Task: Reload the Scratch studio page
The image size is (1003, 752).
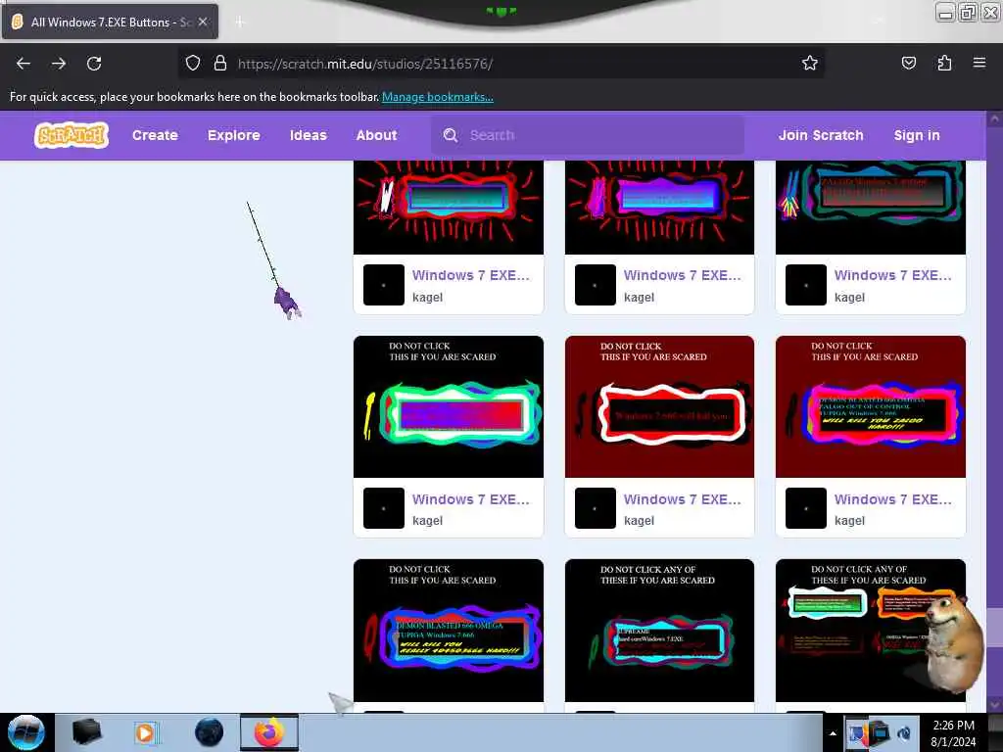Action: coord(94,64)
